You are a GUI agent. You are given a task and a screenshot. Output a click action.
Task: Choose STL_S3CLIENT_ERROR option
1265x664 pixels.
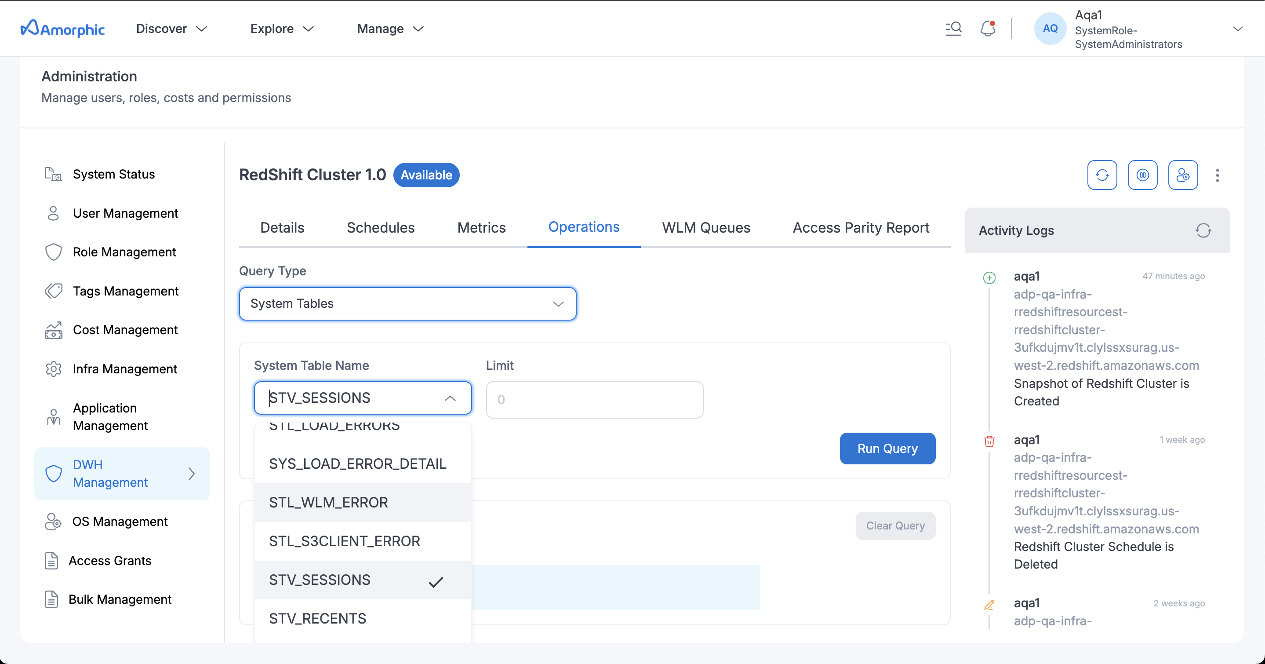363,541
